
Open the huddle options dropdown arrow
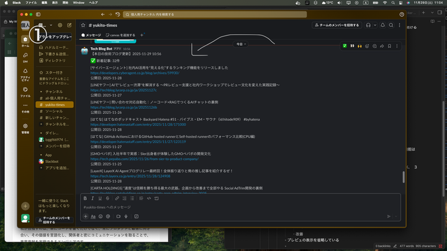[375, 25]
